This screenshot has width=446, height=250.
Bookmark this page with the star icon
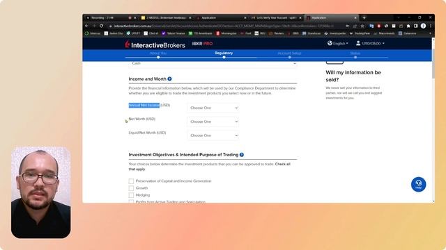pyautogui.click(x=362, y=26)
